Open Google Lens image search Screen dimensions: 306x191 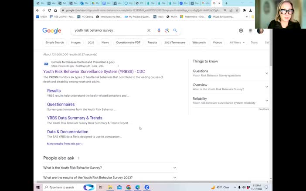(x=167, y=31)
